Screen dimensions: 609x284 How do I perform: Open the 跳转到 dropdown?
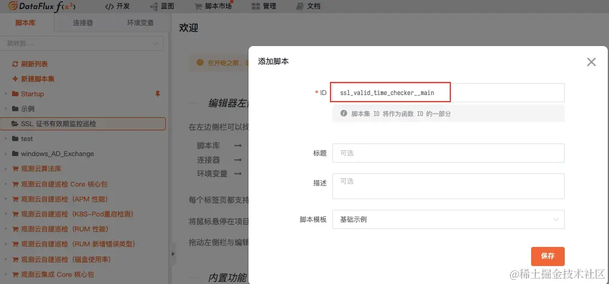tap(83, 44)
